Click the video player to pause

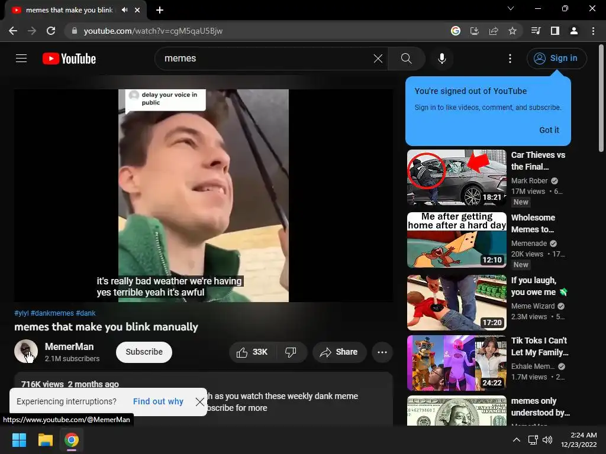pos(204,195)
